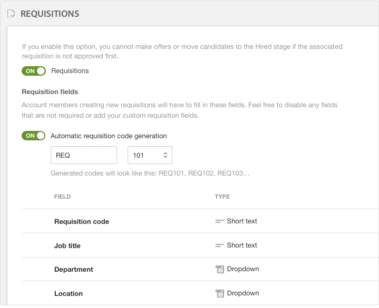Turn off the Requisitions toggle
This screenshot has height=308, width=379.
coord(34,71)
